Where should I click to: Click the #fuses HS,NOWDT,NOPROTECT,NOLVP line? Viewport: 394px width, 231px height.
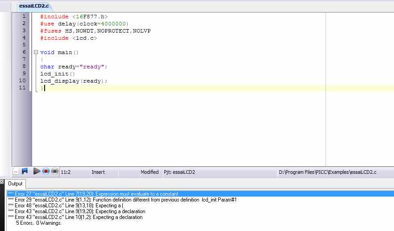coord(95,31)
